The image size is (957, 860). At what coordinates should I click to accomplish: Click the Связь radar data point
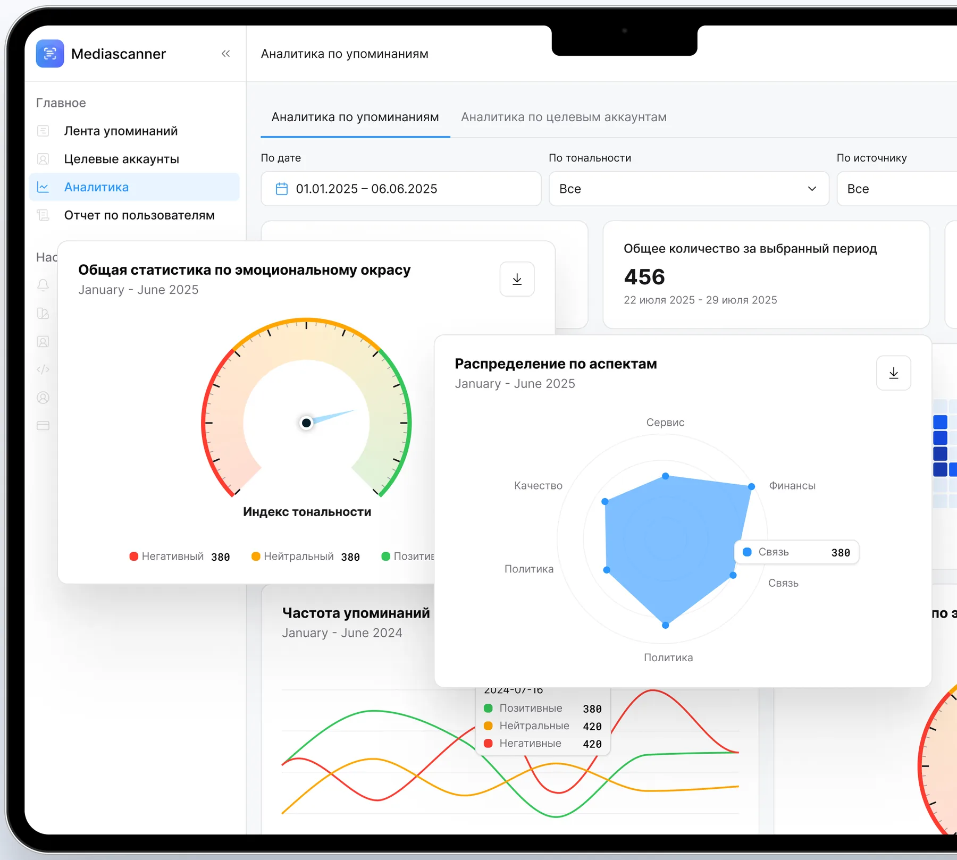point(733,575)
